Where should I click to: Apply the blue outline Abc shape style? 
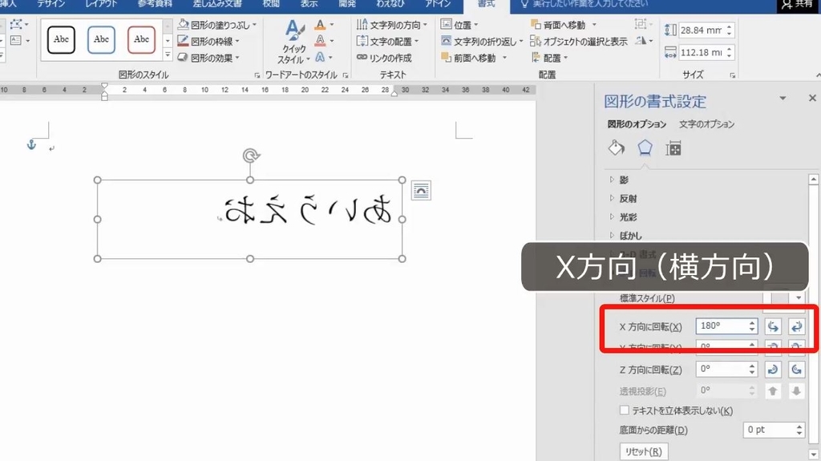[x=101, y=40]
